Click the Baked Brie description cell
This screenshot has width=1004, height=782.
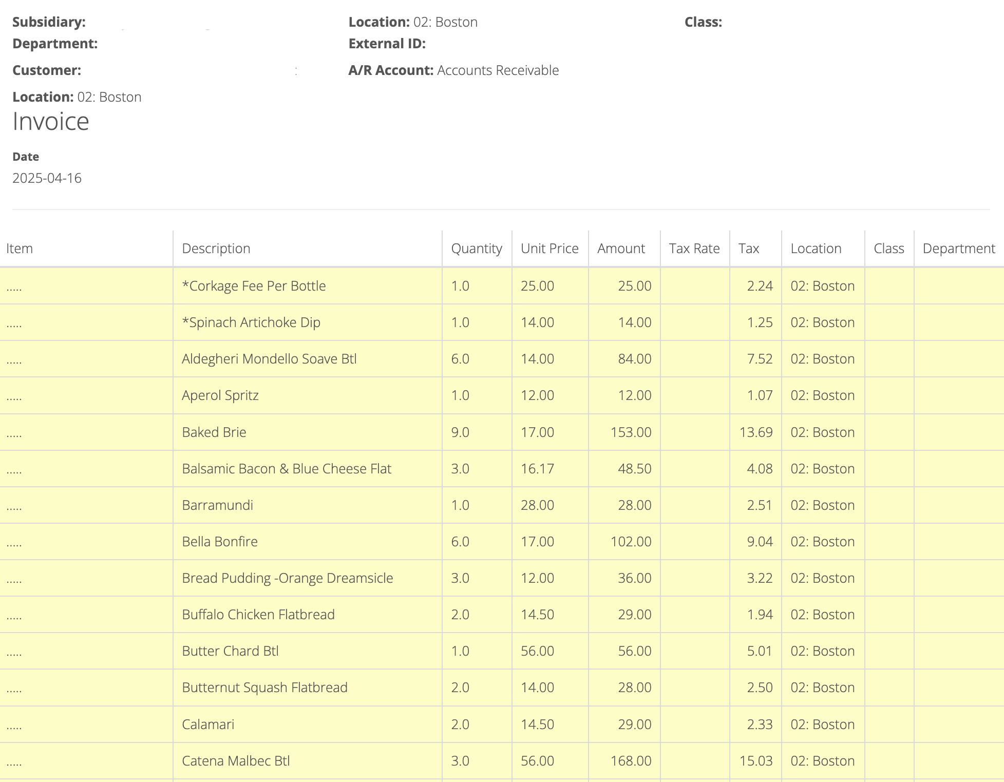[x=214, y=432]
